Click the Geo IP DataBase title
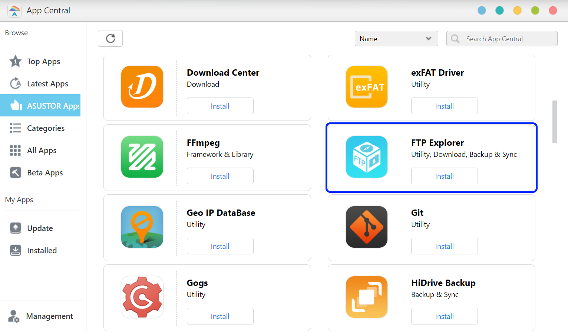The image size is (568, 333). click(221, 213)
